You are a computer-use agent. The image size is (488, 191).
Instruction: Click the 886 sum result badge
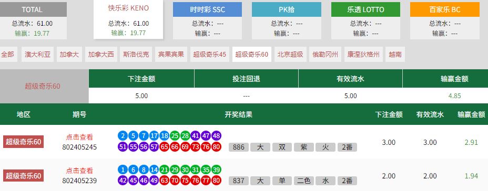(x=238, y=147)
